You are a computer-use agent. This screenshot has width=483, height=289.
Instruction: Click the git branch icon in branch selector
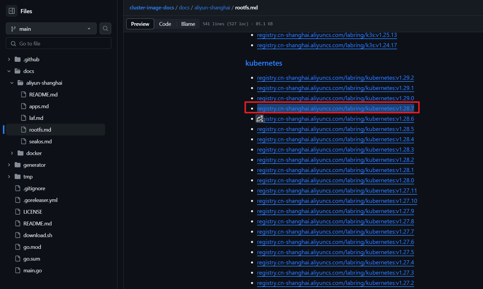[13, 29]
